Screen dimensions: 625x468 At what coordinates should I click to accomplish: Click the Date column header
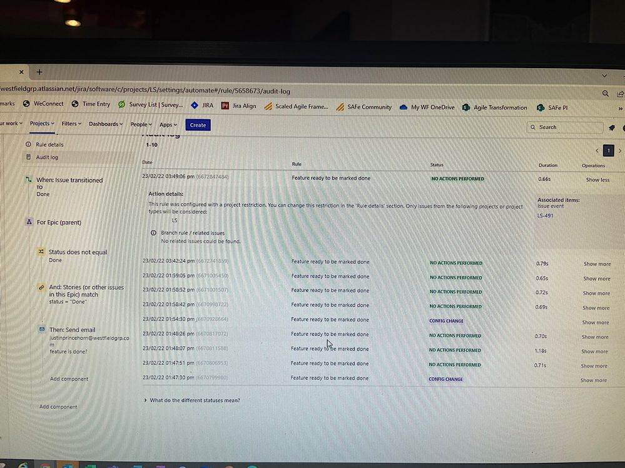147,162
